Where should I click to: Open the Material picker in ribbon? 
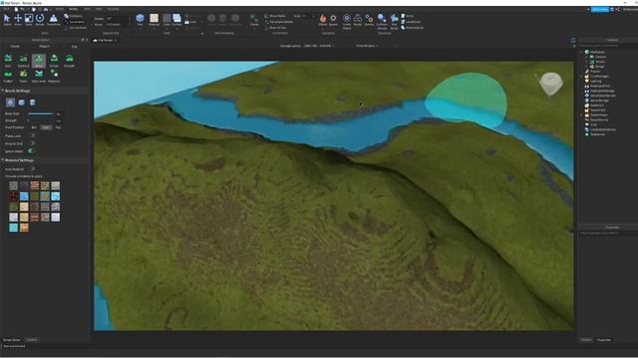154,19
